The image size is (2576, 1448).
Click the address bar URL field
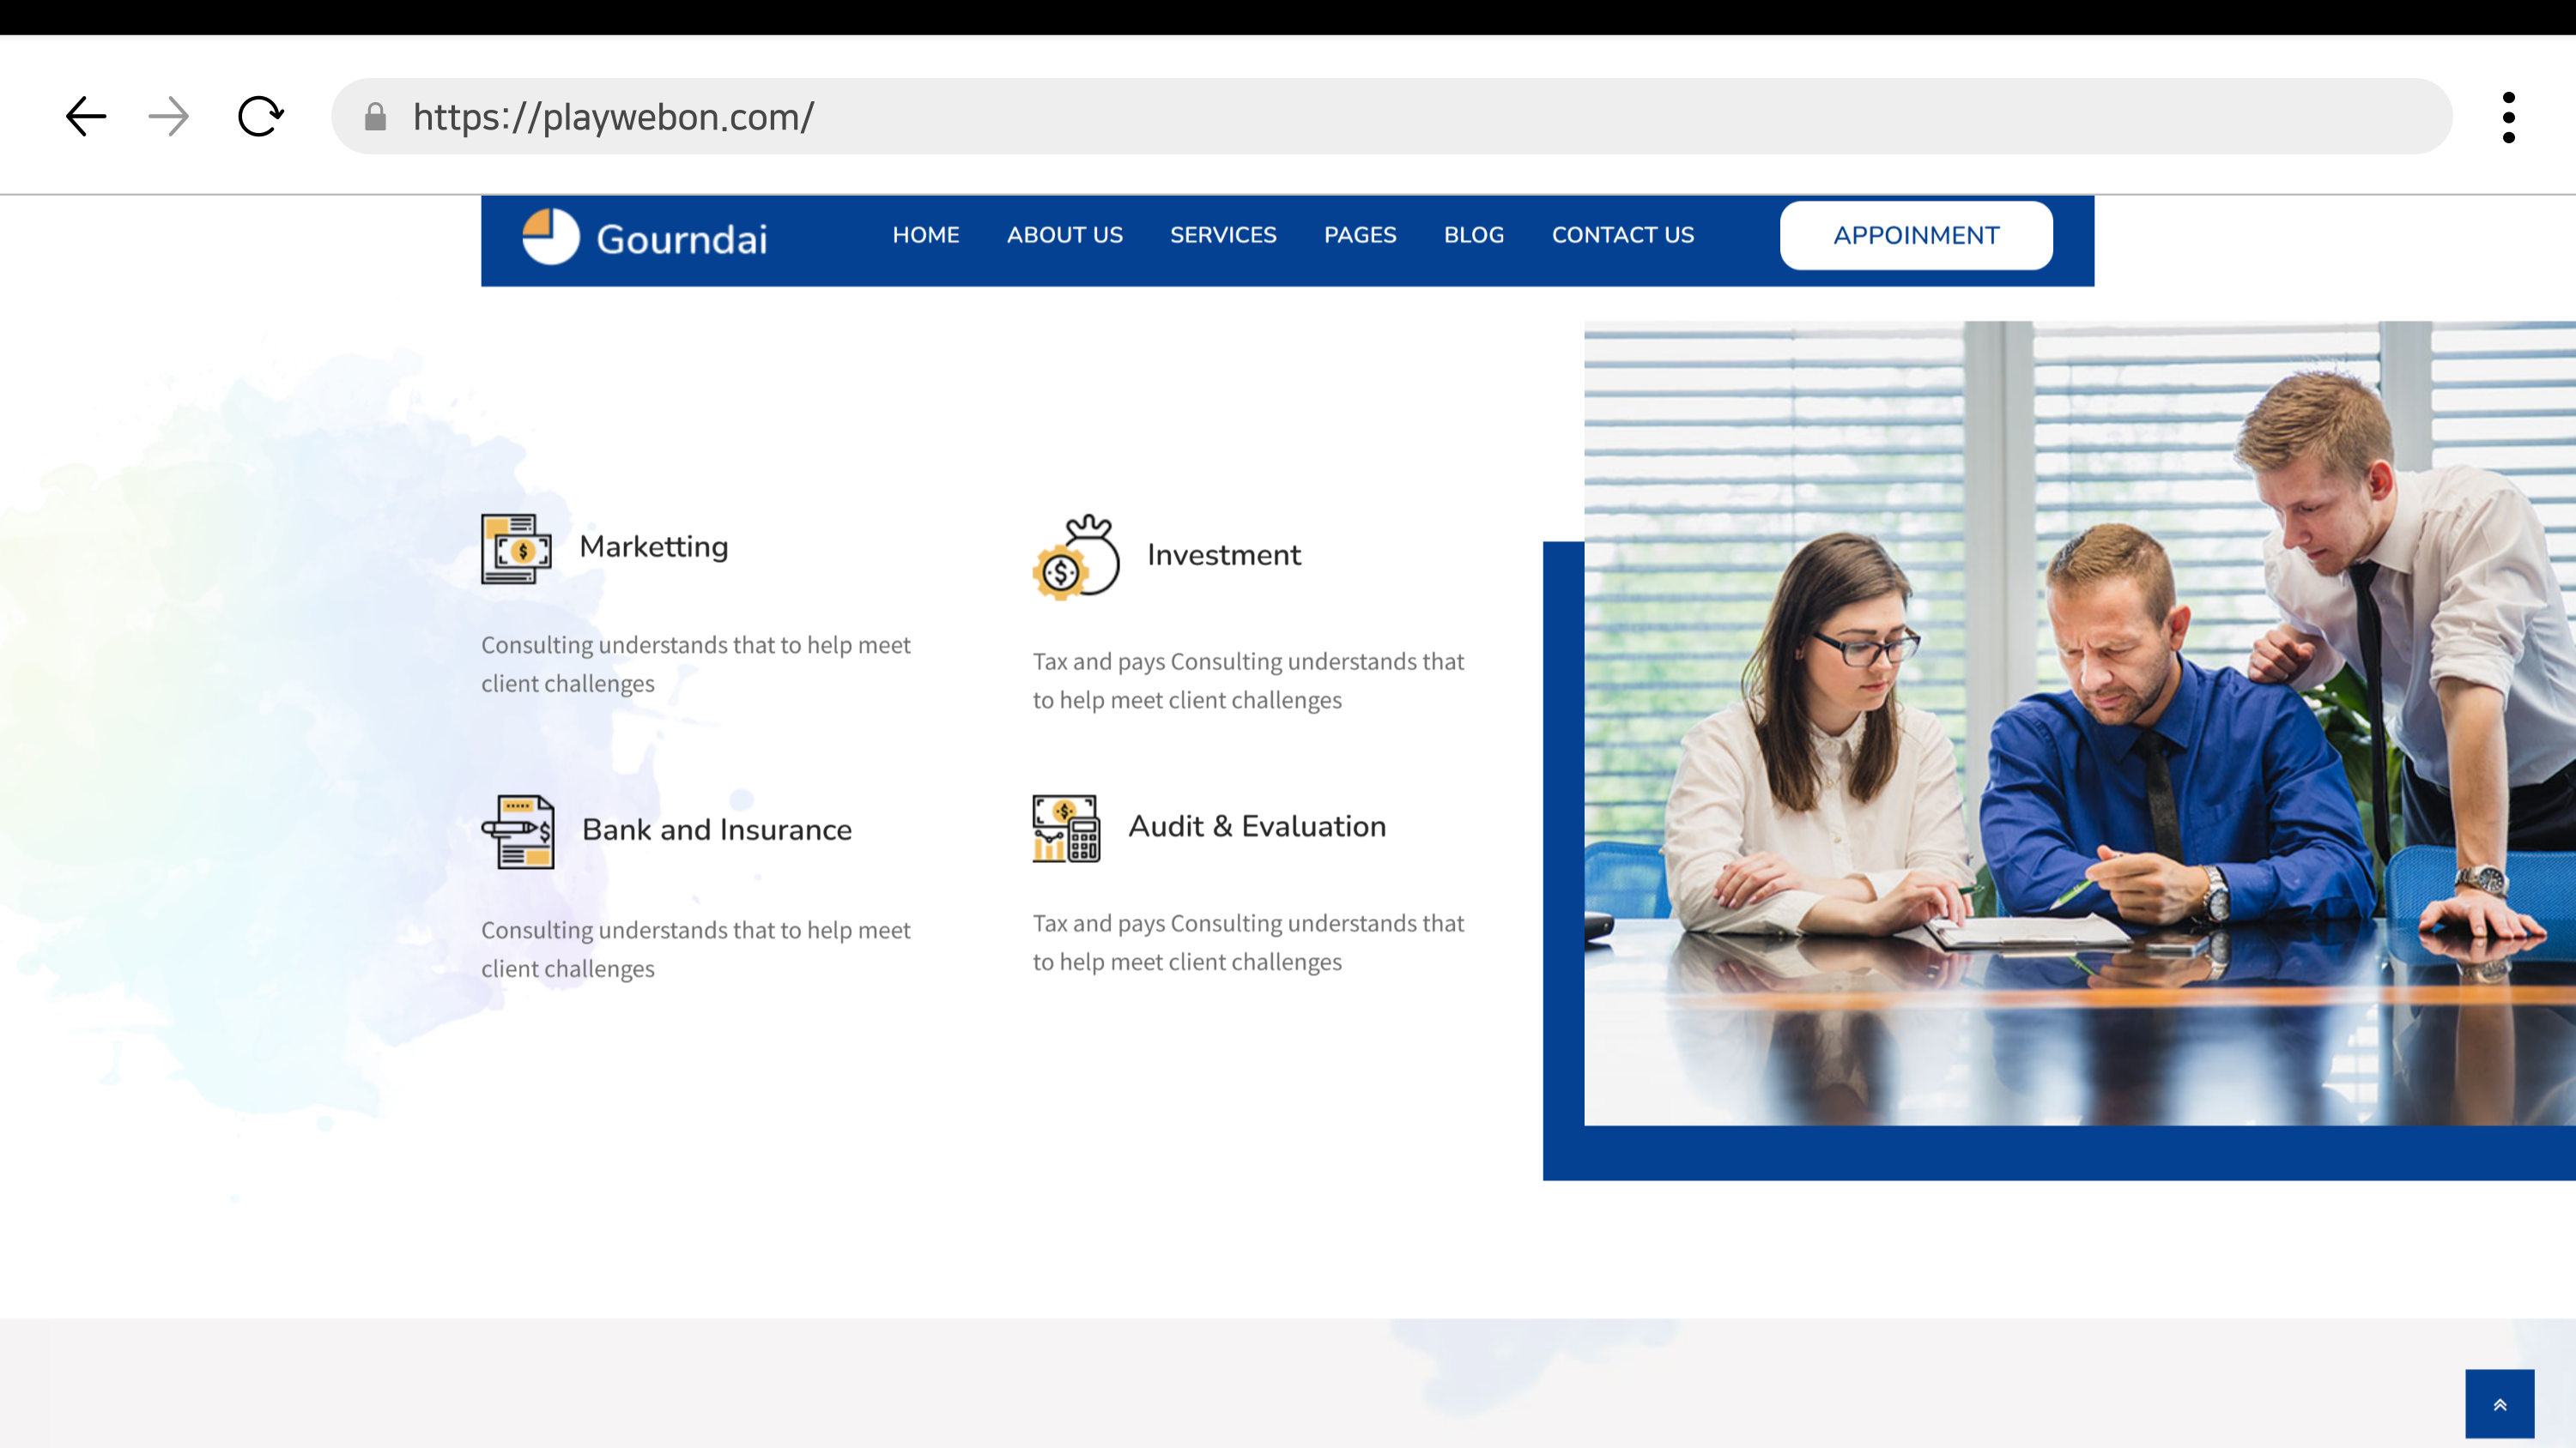point(1400,117)
